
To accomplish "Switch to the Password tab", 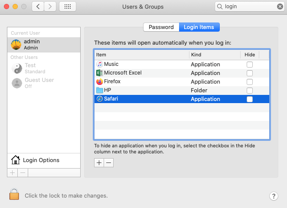I will pos(161,27).
